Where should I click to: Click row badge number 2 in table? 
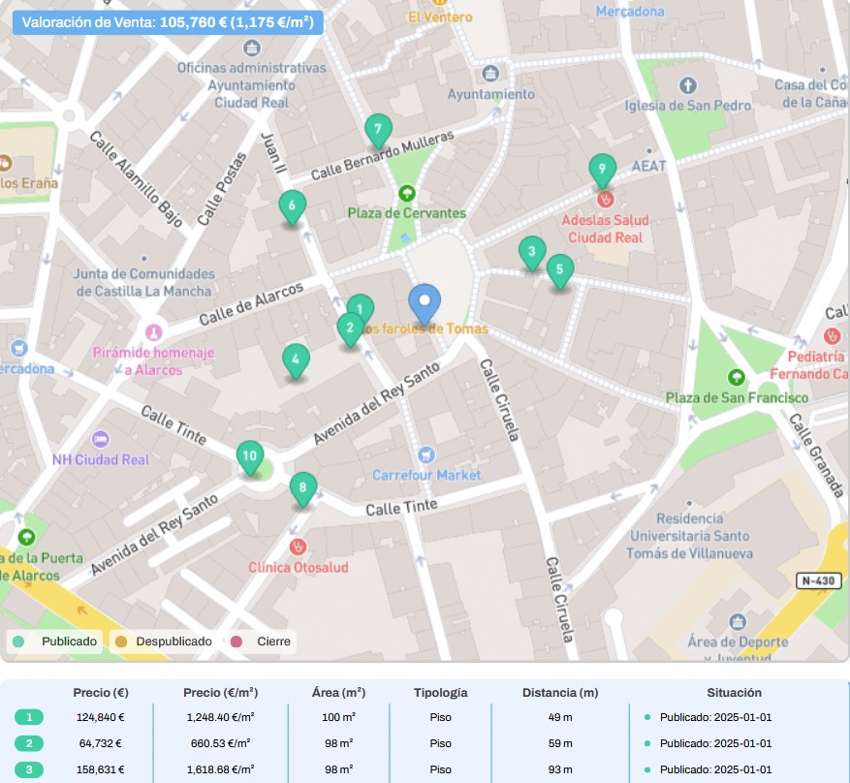point(29,743)
